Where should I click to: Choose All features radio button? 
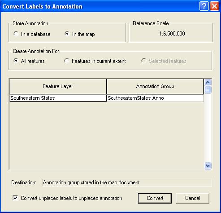tap(16, 61)
